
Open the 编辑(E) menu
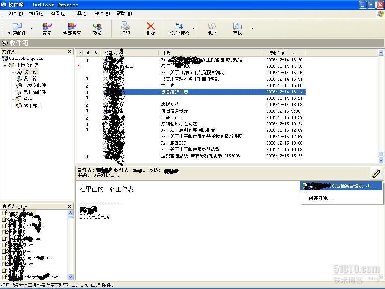point(36,14)
